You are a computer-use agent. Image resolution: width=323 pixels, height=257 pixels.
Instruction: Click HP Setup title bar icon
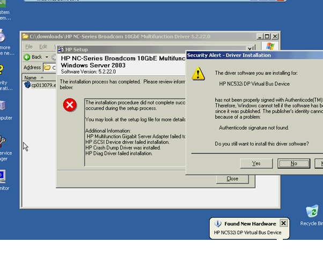coord(61,50)
